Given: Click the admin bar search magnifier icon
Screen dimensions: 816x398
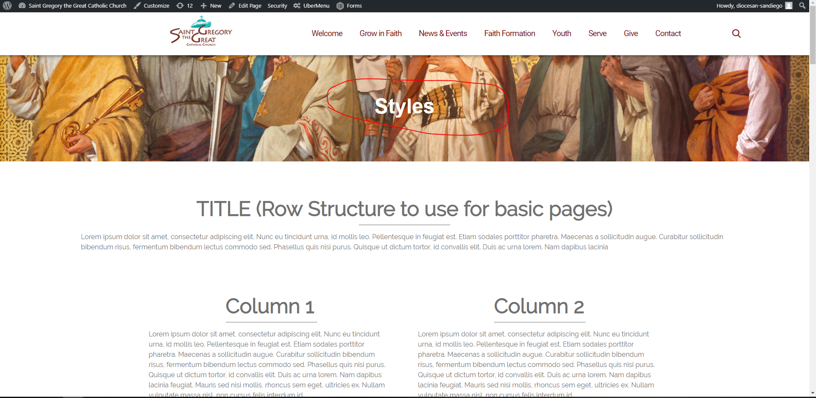Looking at the screenshot, I should pos(802,6).
